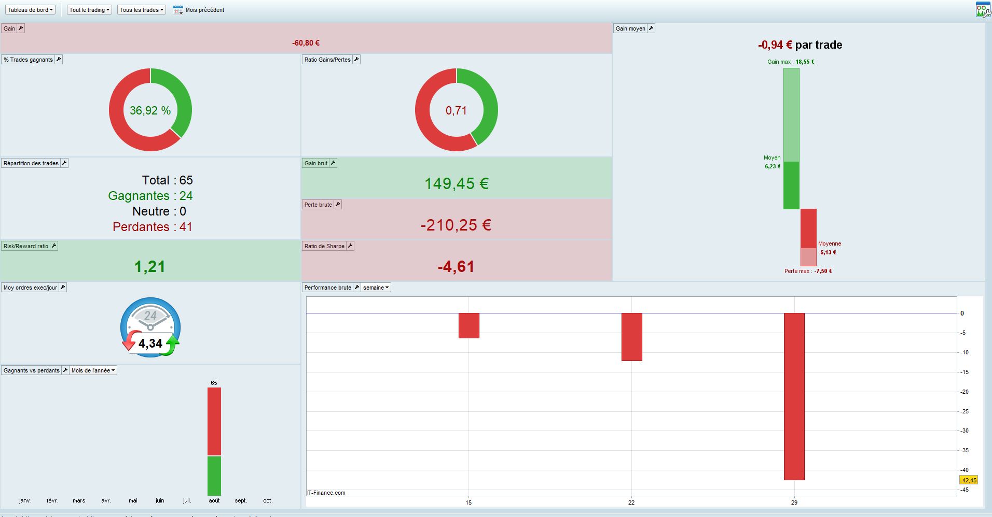Click the Gagnantes : 24 line
The height and width of the screenshot is (517, 992).
150,196
